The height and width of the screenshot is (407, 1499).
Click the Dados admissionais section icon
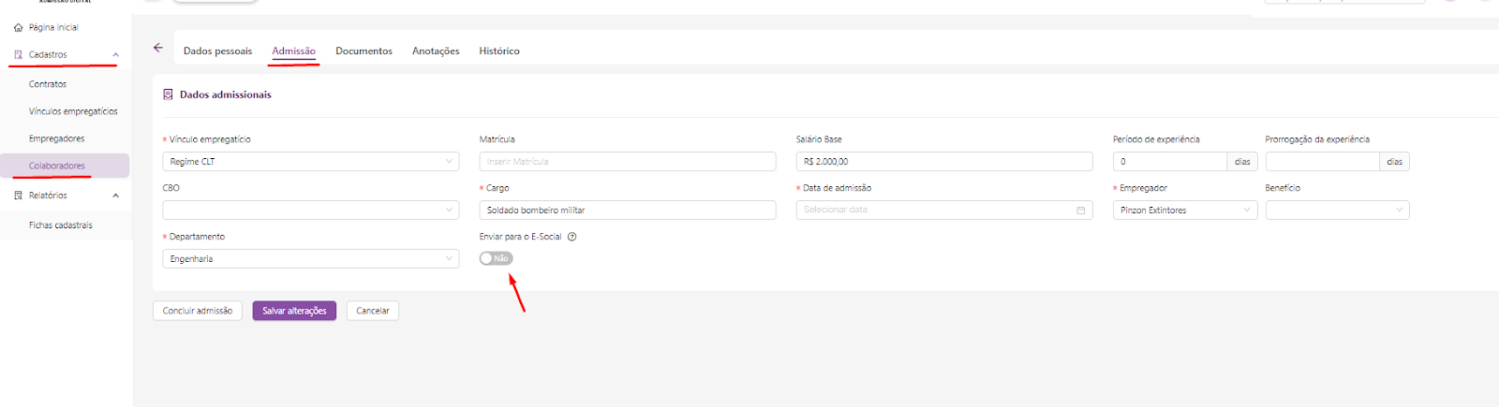click(169, 94)
